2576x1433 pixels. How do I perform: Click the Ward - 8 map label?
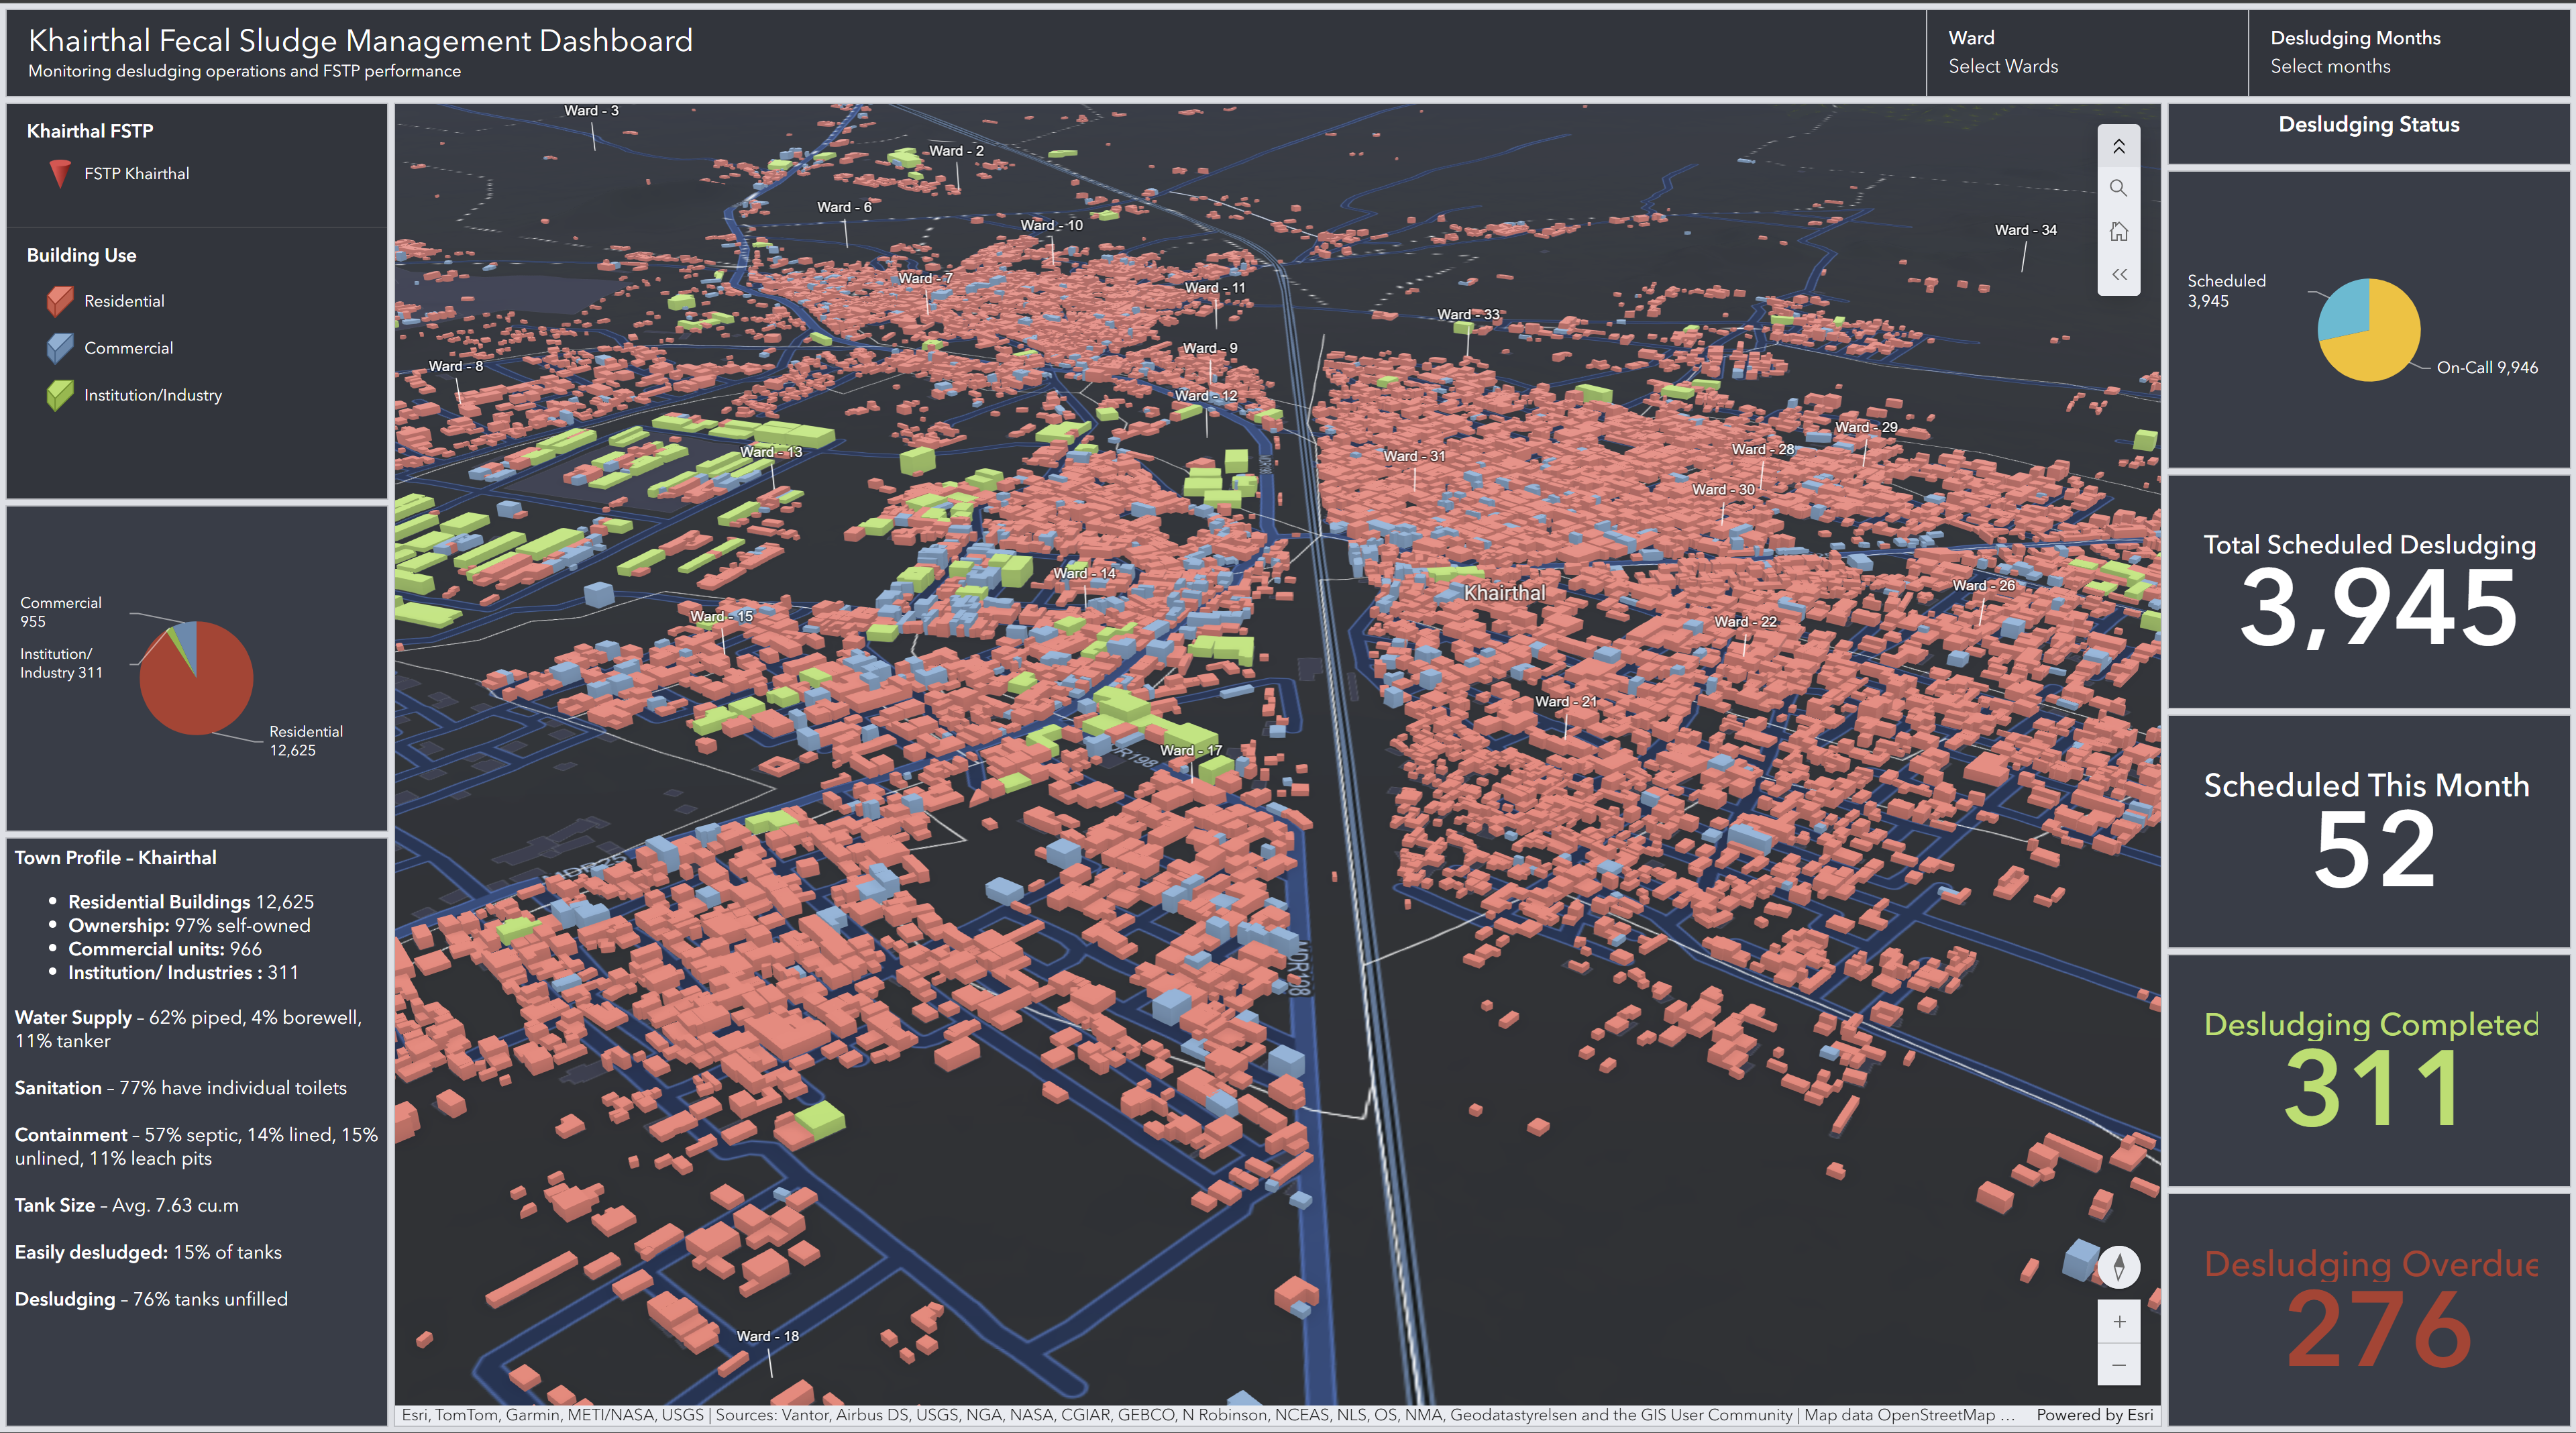coord(455,366)
